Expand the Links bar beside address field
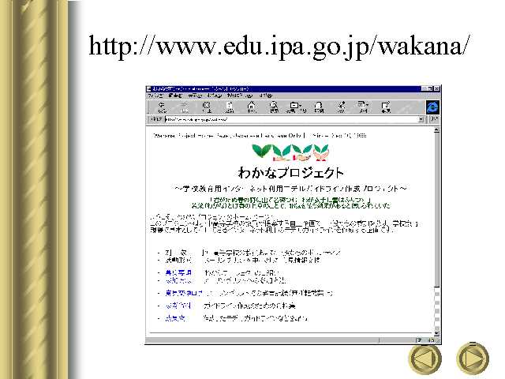 point(435,119)
